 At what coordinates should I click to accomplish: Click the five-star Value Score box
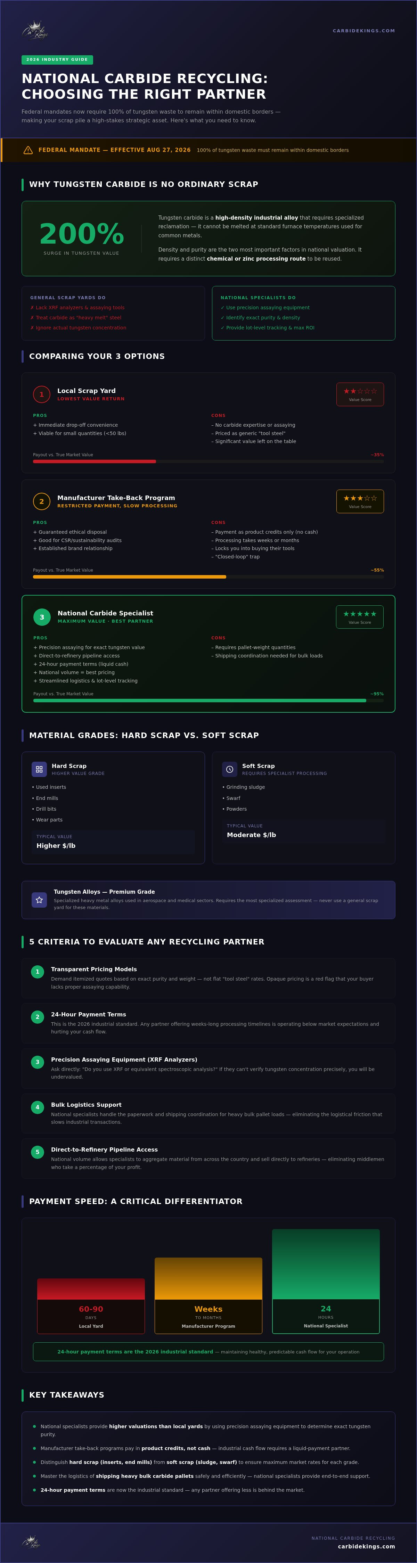coord(359,617)
